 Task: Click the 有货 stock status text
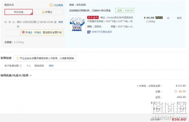tap(179, 18)
